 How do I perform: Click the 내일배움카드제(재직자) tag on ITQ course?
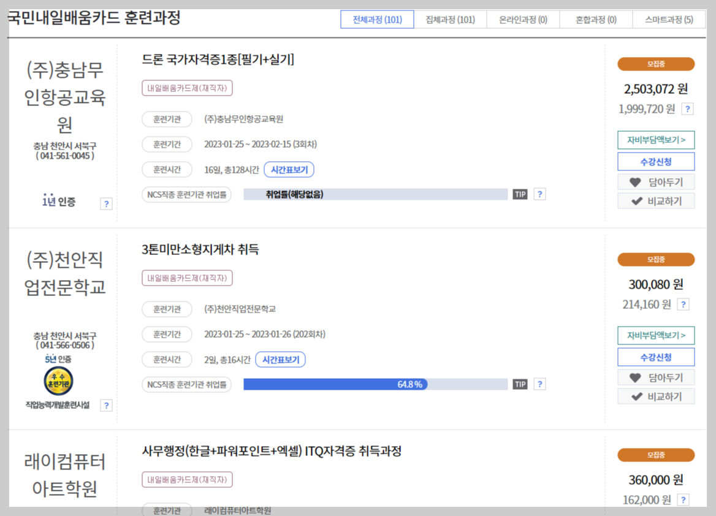point(187,480)
